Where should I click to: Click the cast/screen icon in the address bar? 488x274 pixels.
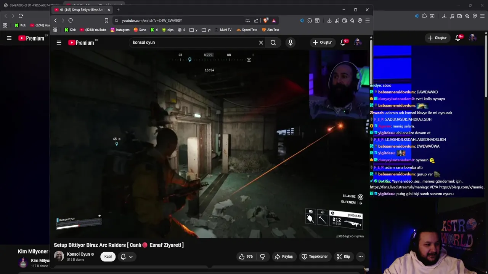(247, 21)
